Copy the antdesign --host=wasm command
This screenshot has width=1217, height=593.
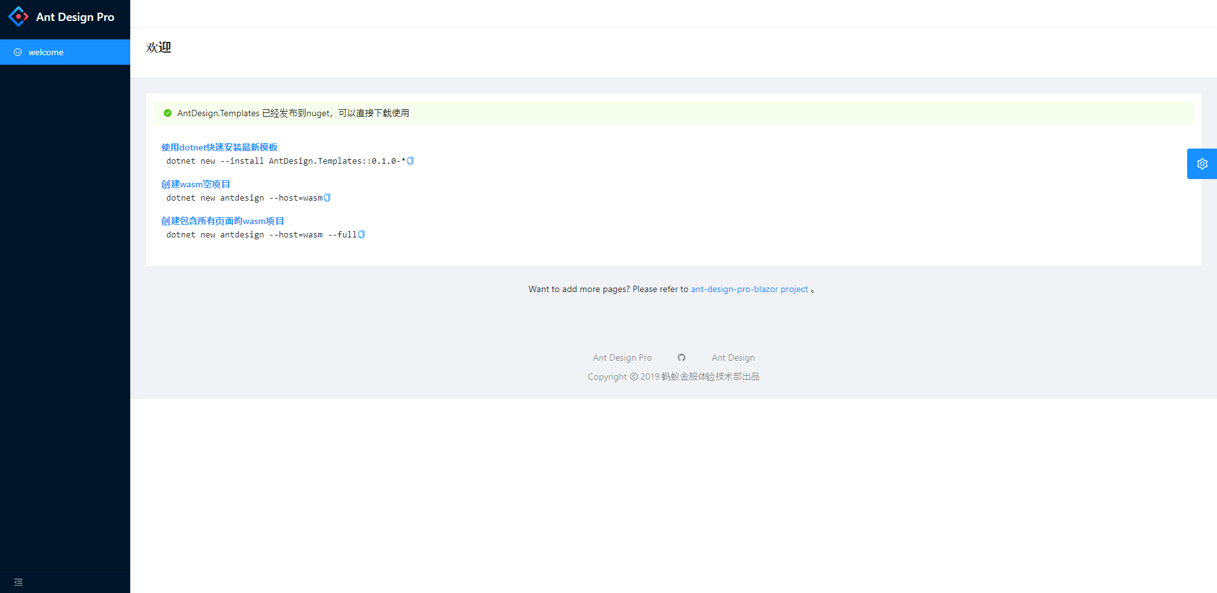tap(327, 197)
